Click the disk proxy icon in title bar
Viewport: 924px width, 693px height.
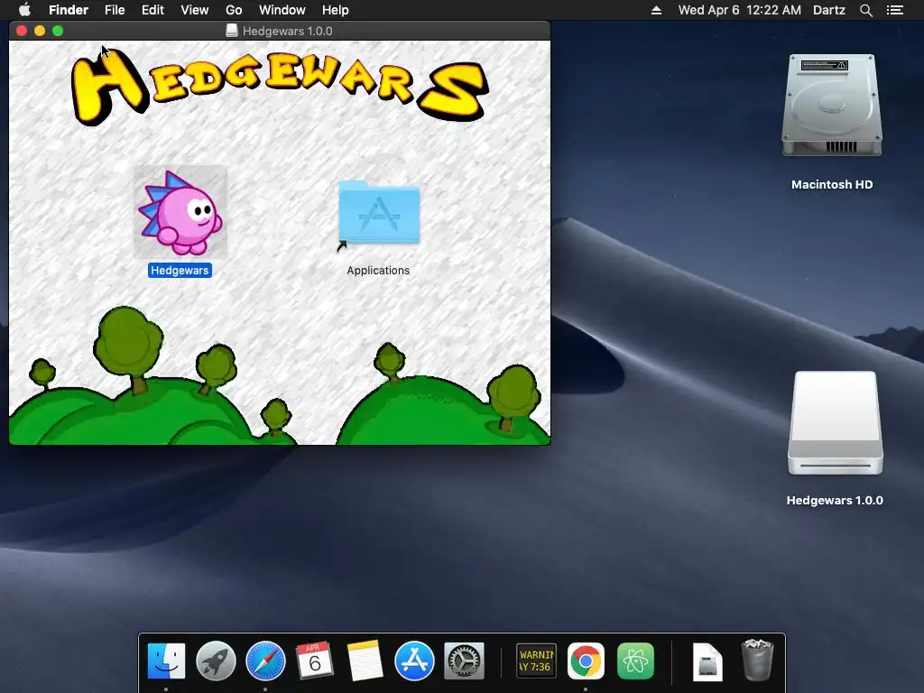pos(232,31)
